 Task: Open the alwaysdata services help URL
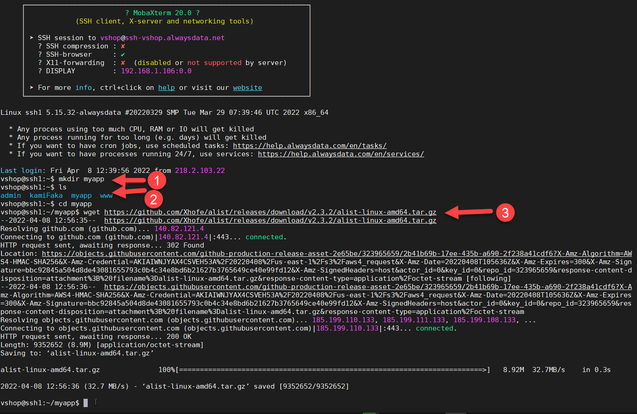click(x=341, y=154)
